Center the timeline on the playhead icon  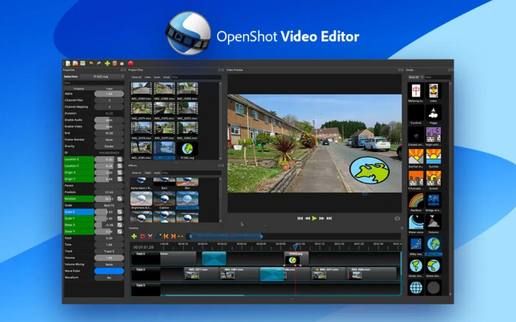[181, 236]
